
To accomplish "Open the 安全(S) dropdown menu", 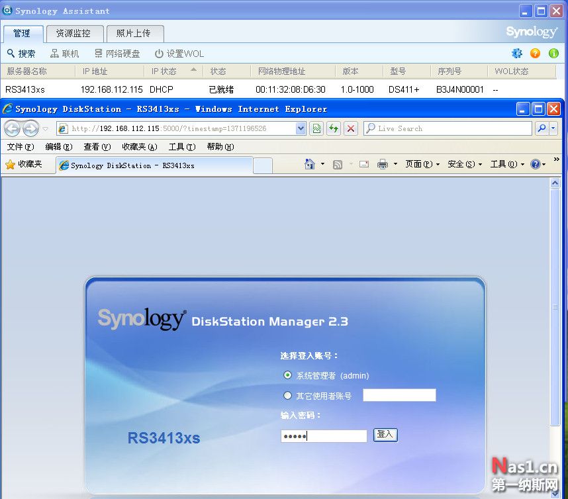I will point(465,164).
